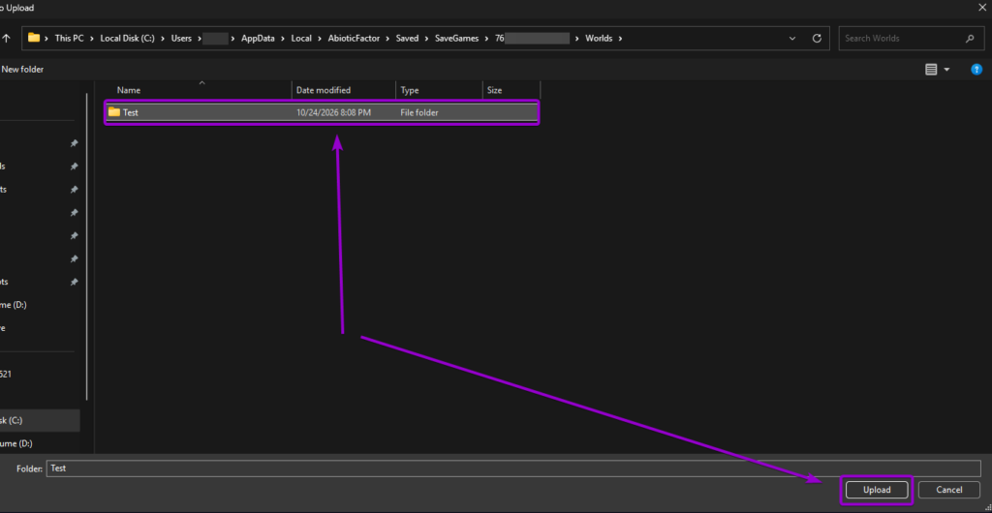Click inside the Folder name input field
This screenshot has height=513, width=992.
513,468
